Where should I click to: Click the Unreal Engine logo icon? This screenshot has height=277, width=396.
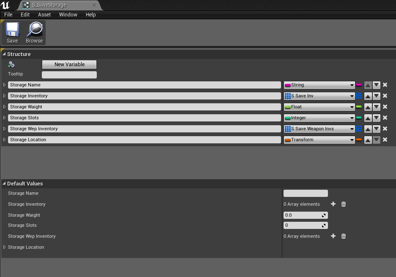coord(5,5)
